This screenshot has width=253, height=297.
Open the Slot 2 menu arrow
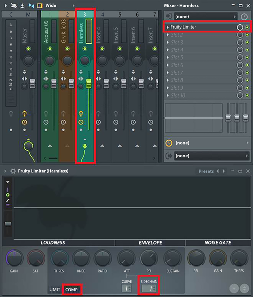[x=168, y=35]
